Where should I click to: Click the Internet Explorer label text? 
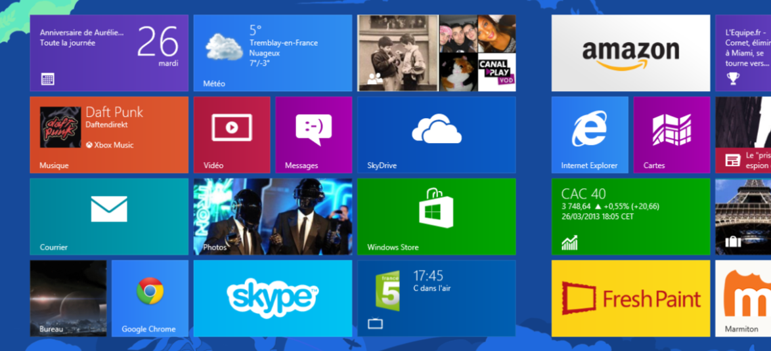590,166
